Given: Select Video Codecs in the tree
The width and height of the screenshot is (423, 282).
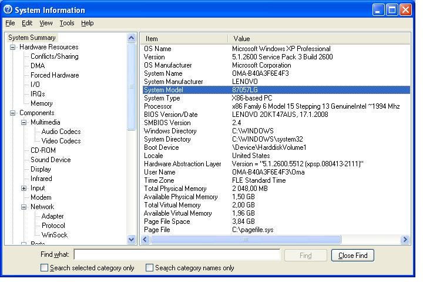Looking at the screenshot, I should click(61, 141).
